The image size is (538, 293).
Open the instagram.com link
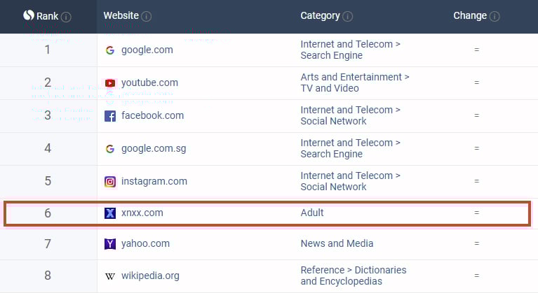pyautogui.click(x=154, y=182)
